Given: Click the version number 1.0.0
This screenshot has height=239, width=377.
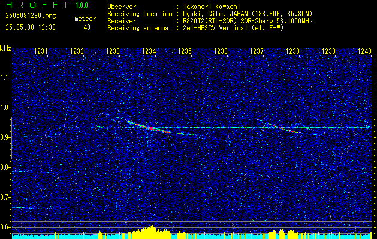Looking at the screenshot, I should click(x=82, y=5).
